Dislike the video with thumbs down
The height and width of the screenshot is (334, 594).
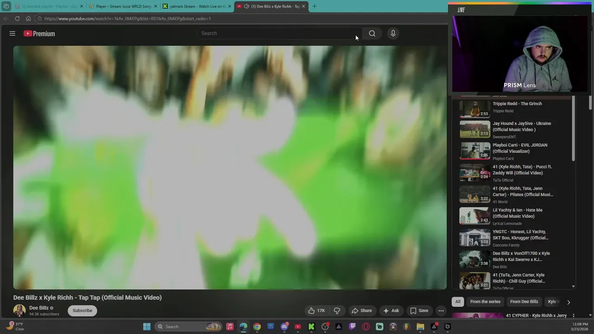pyautogui.click(x=337, y=311)
